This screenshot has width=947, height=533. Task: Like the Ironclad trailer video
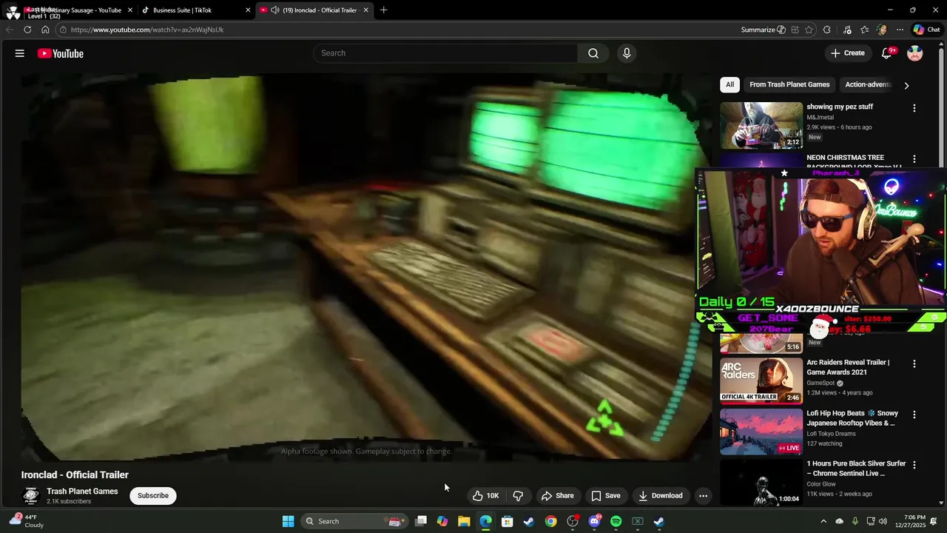[485, 496]
